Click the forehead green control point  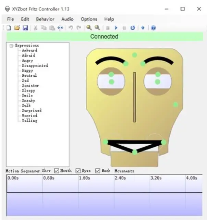(134, 55)
